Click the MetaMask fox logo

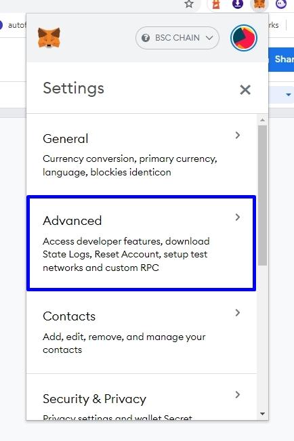pos(49,37)
